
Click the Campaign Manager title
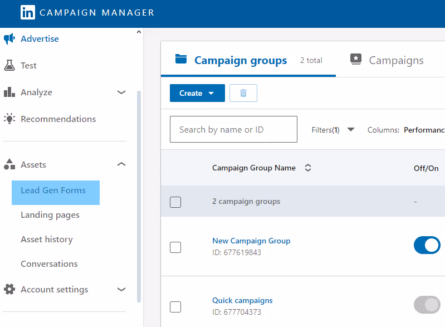pos(97,12)
